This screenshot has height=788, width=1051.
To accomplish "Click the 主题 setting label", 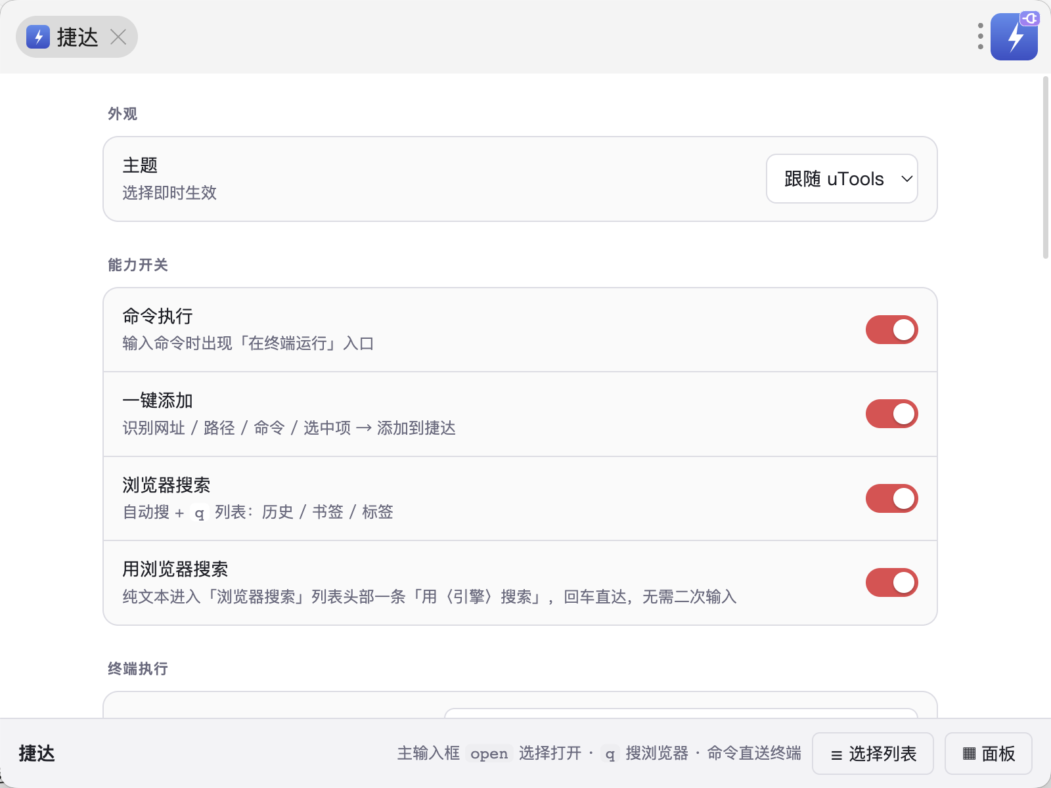I will (x=140, y=165).
